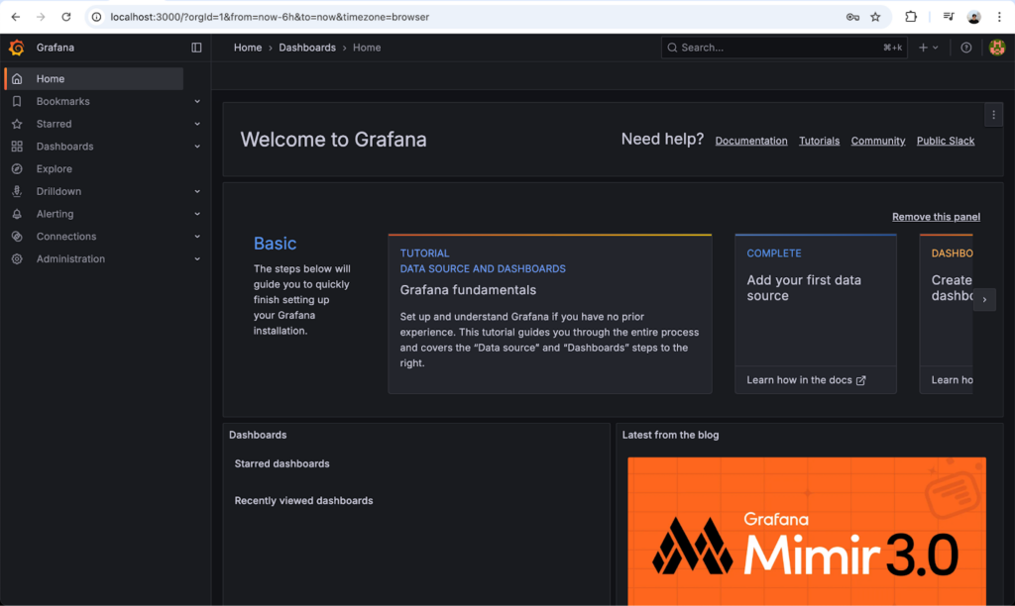Viewport: 1015px width, 606px height.
Task: Click the Administration gear icon
Action: click(x=16, y=259)
